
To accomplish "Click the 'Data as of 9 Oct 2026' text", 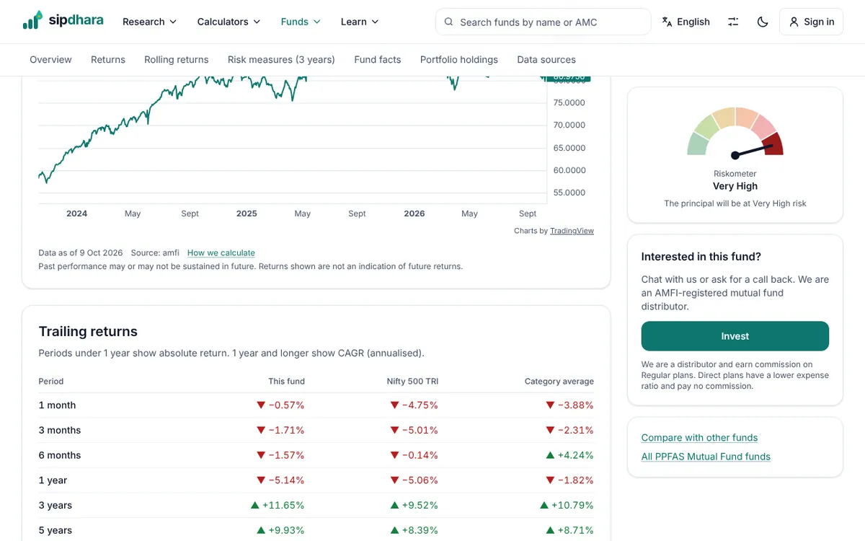I will [81, 253].
